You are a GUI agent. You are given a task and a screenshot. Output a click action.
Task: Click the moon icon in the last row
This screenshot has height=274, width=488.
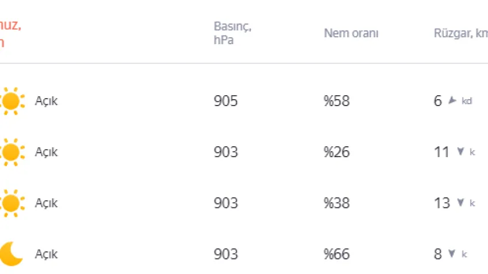(x=10, y=253)
